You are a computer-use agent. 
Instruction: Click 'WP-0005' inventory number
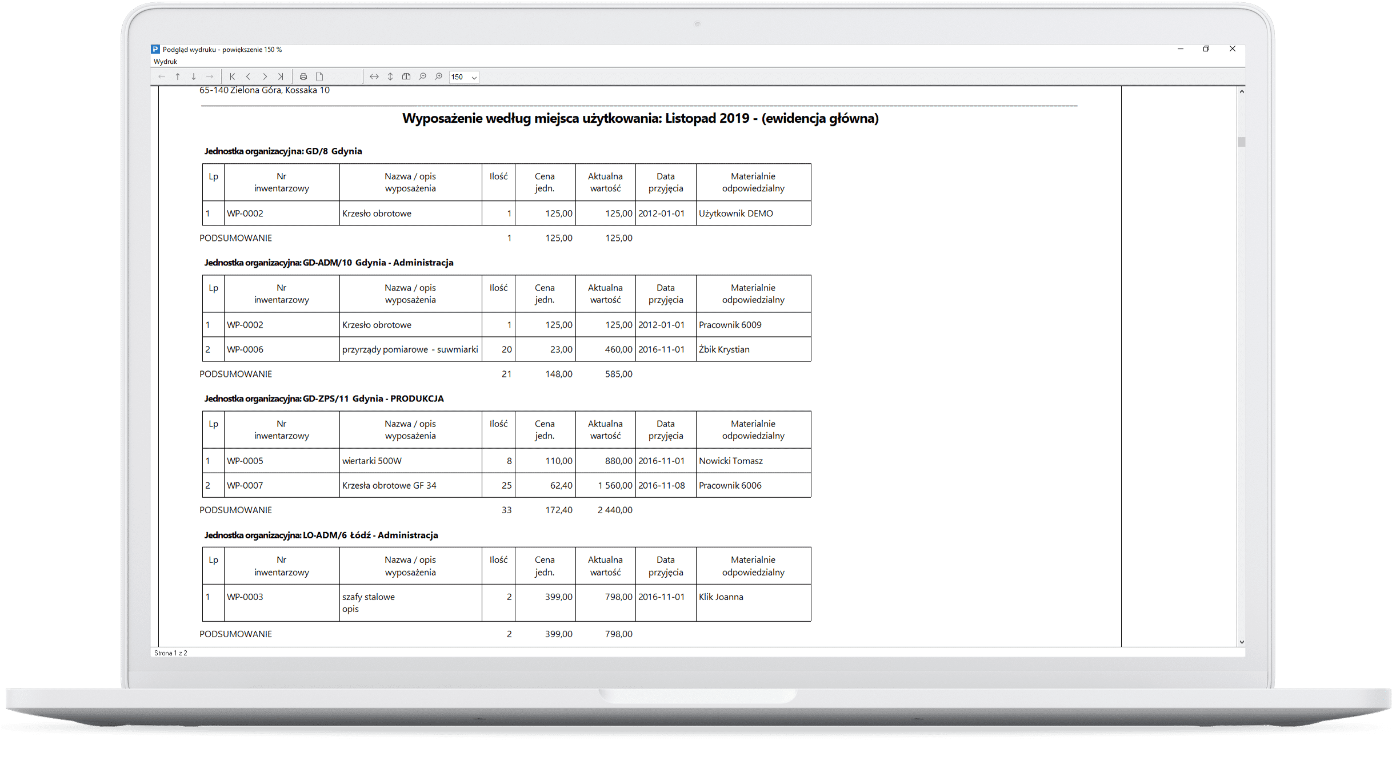[245, 461]
